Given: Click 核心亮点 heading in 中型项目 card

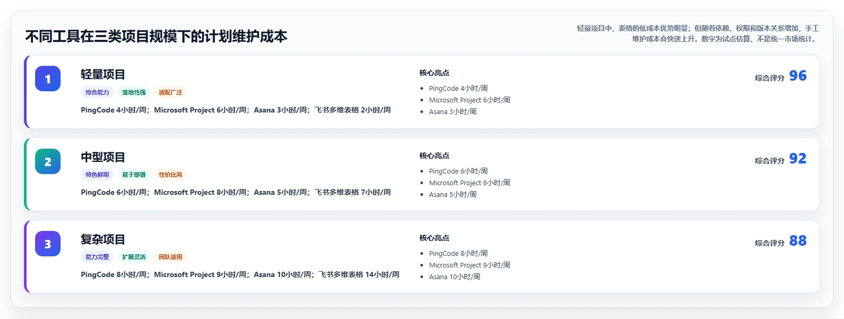Looking at the screenshot, I should click(x=434, y=156).
